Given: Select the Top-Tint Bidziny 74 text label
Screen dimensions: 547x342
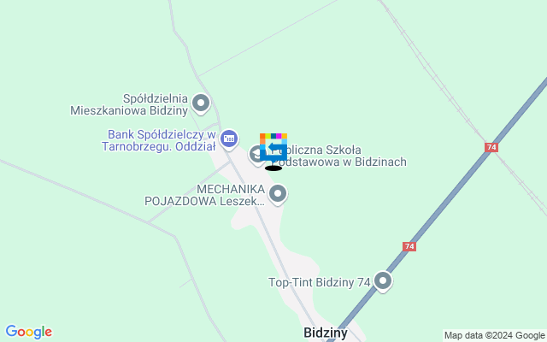Looking at the screenshot, I should pos(319,282).
